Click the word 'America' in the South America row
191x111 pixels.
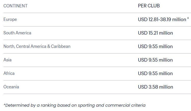(23, 33)
